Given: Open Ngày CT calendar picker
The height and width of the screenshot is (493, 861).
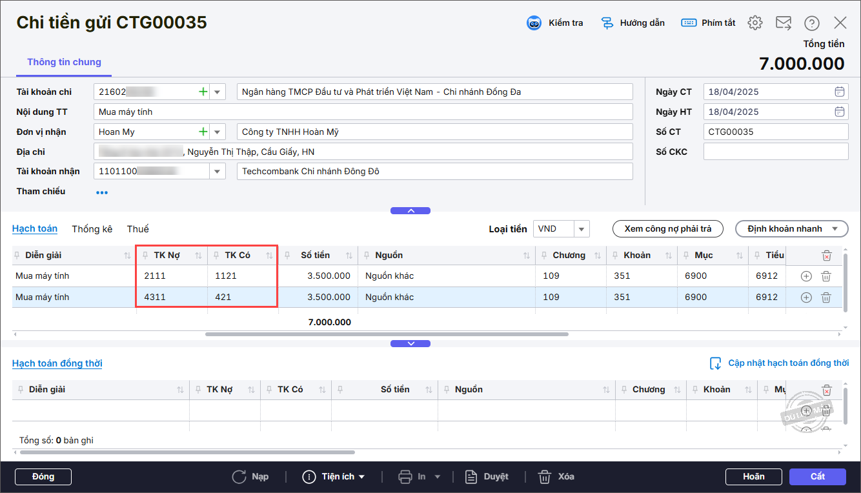Looking at the screenshot, I should tap(839, 92).
